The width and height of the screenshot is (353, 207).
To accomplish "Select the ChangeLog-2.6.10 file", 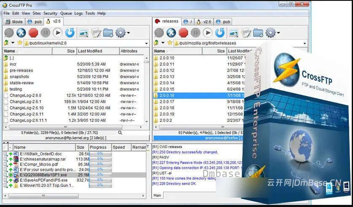I will (x=27, y=108).
